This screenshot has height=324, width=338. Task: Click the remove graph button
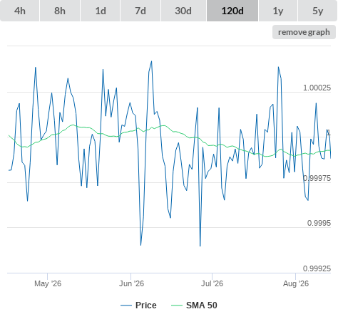point(304,32)
